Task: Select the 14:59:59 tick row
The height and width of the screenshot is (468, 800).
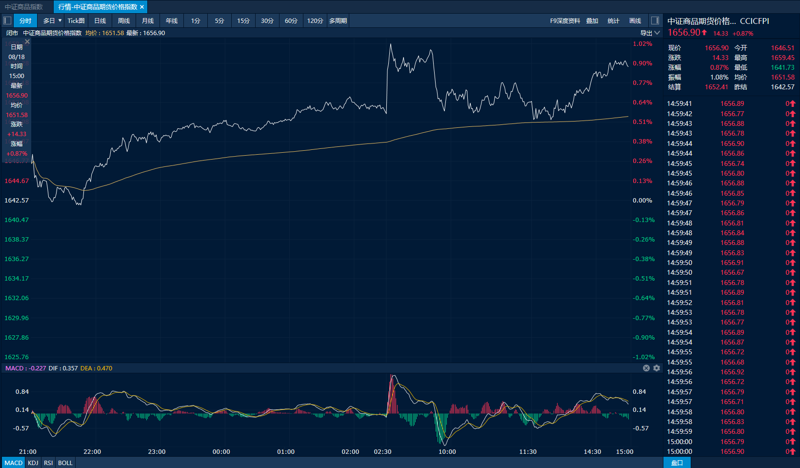Action: [x=731, y=431]
